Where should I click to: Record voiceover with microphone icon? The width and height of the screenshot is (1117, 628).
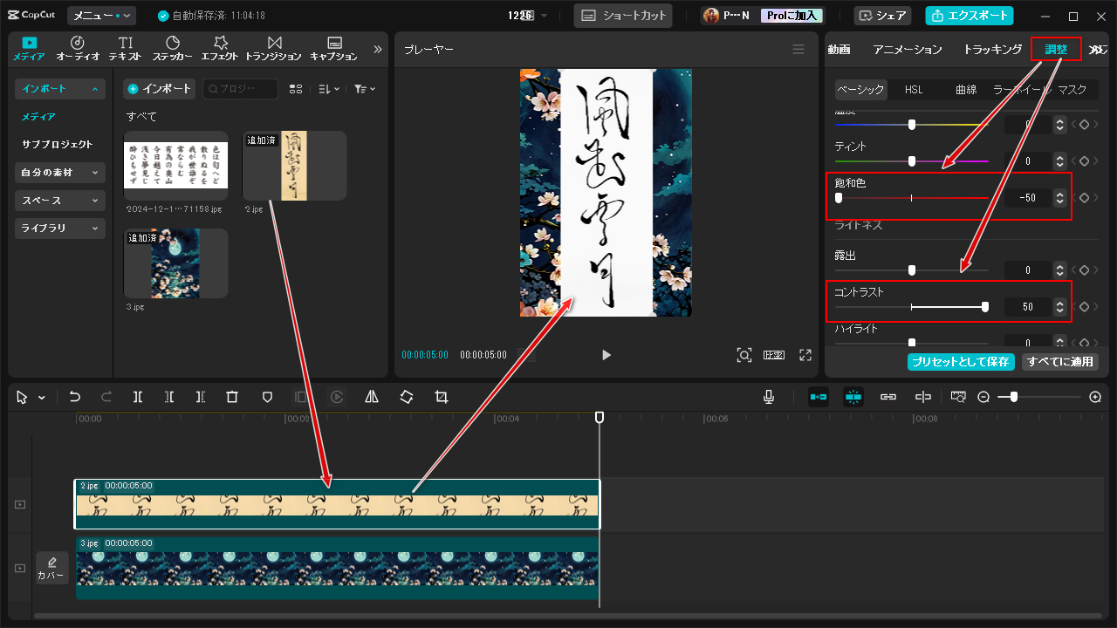point(769,397)
